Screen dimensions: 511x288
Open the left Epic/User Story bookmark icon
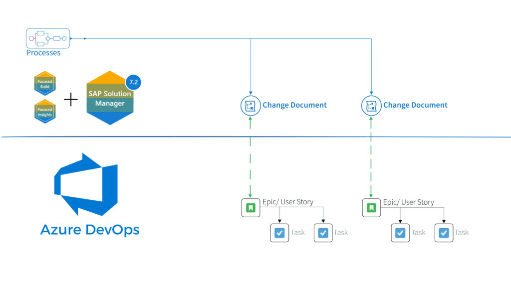pos(251,207)
